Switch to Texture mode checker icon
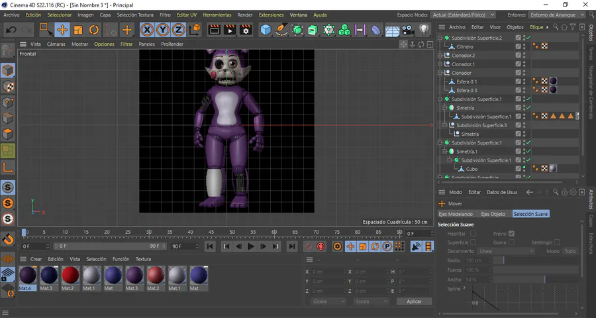Screen dimensions: 596x318 tap(8, 87)
